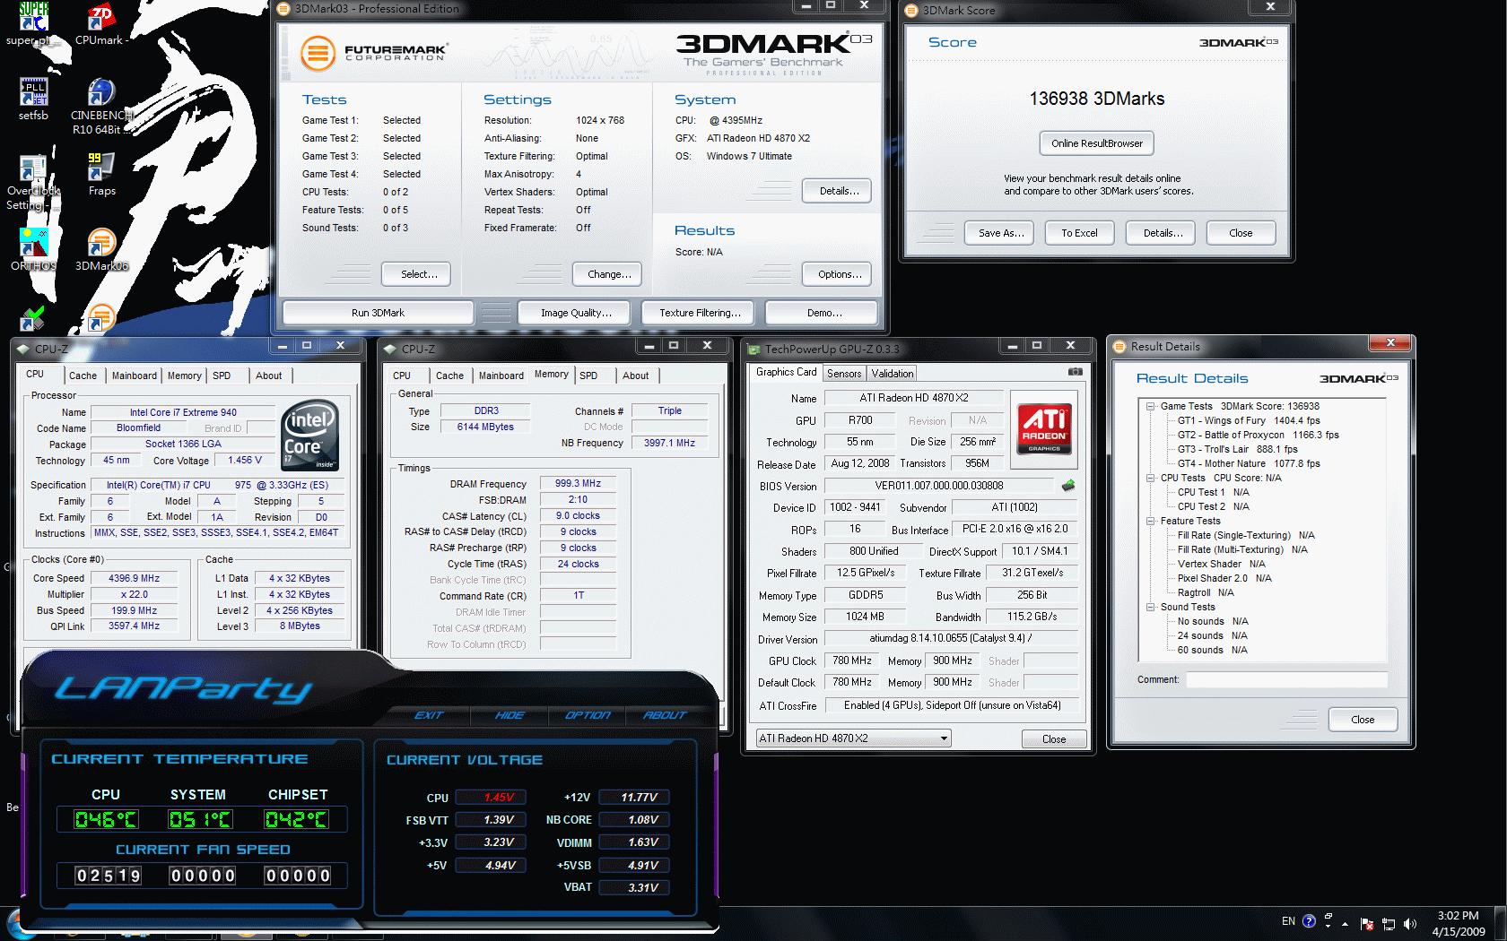The width and height of the screenshot is (1507, 941).
Task: Click Texture Filtering button in 3DMark03
Action: point(700,313)
